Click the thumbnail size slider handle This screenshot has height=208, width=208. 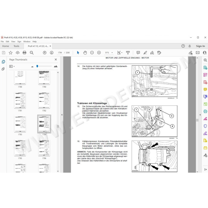tap(37, 66)
